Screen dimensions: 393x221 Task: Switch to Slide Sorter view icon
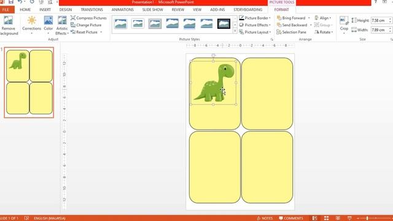[326, 219]
